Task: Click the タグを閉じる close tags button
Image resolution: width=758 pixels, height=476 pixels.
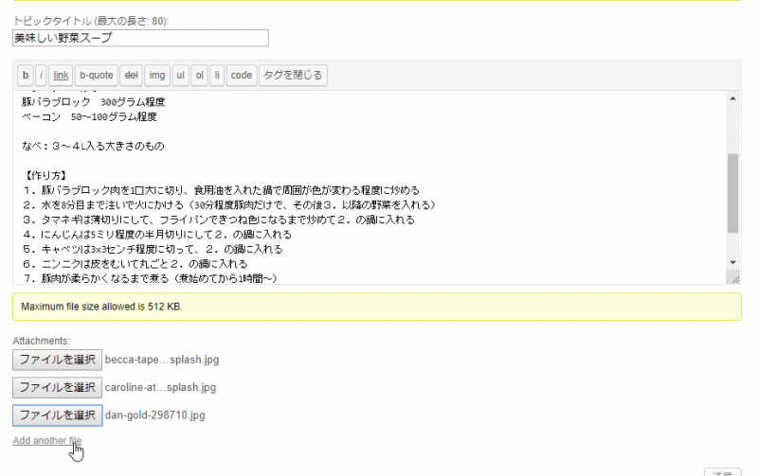Action: 293,75
